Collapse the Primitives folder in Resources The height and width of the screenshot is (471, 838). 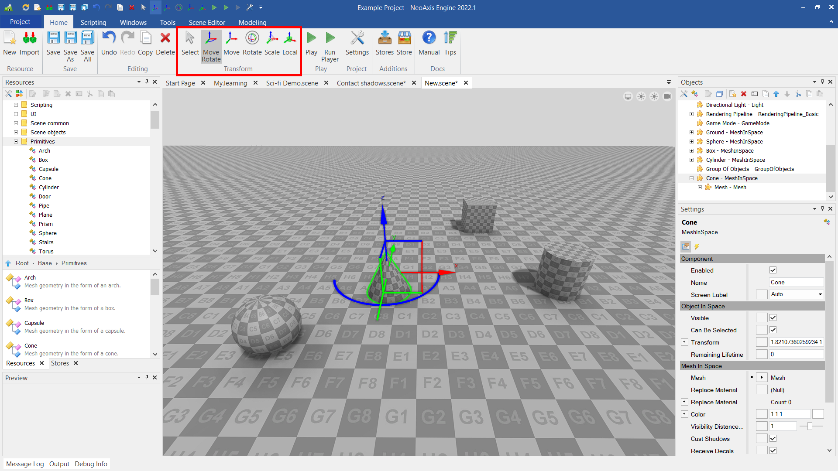[16, 142]
